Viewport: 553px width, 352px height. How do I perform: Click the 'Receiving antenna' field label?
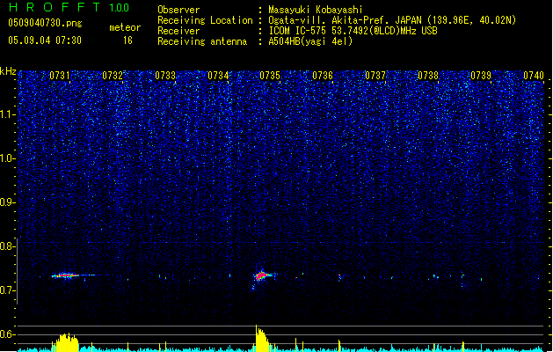click(x=202, y=41)
